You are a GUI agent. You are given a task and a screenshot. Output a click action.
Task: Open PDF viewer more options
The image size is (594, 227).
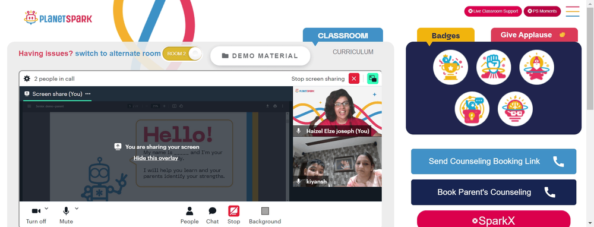283,106
